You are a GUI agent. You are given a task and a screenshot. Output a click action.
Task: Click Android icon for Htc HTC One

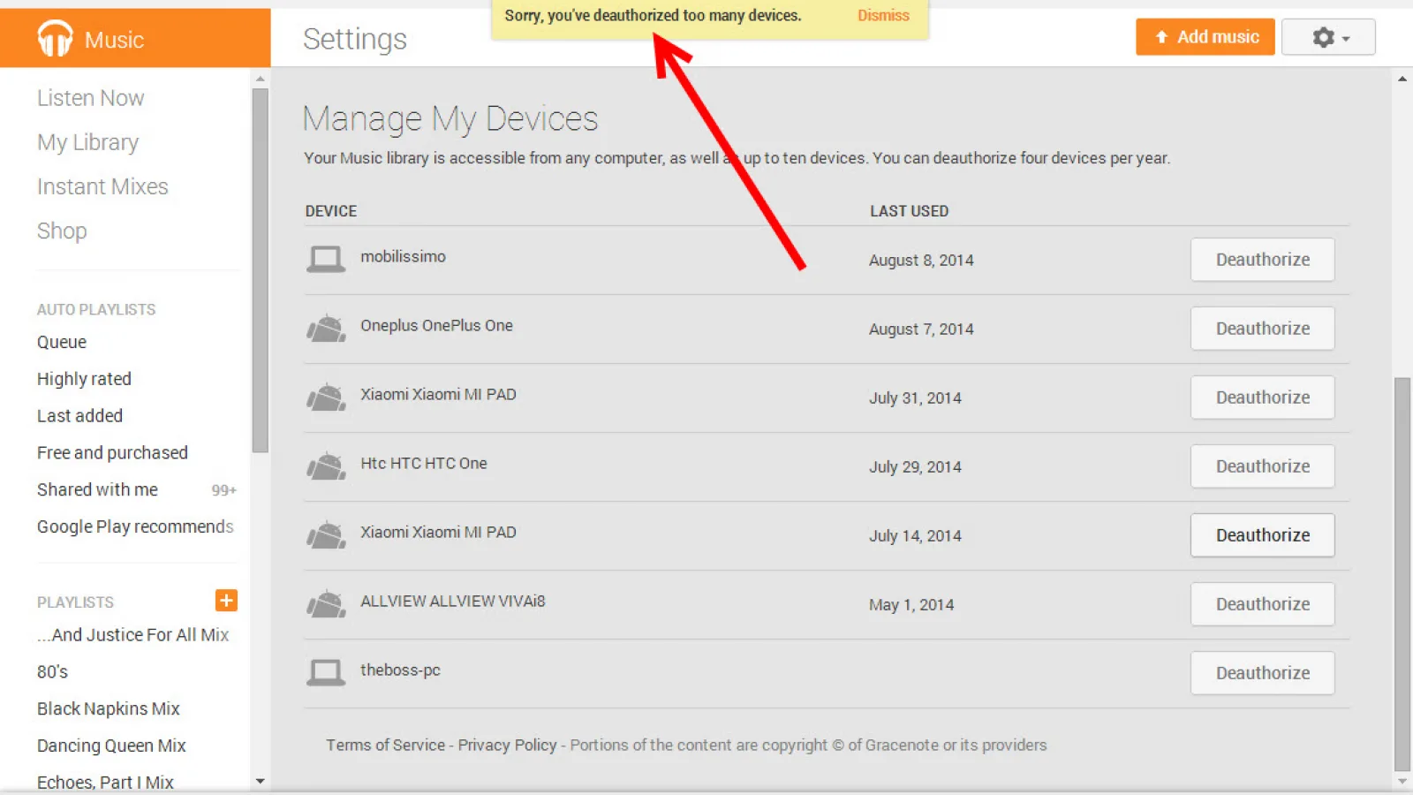coord(326,466)
